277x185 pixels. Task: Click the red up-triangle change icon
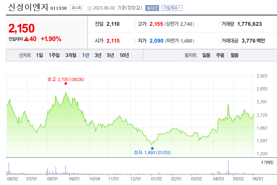point(26,39)
